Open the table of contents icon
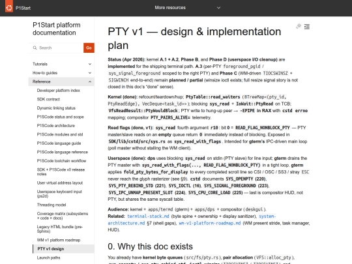 point(307,27)
